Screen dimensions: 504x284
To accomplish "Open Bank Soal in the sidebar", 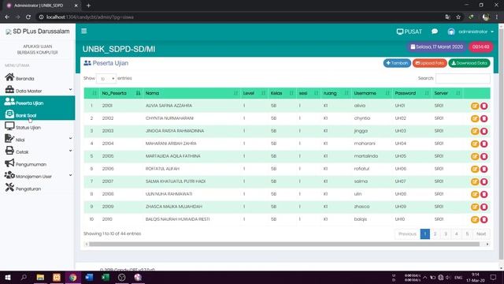I will click(x=38, y=115).
